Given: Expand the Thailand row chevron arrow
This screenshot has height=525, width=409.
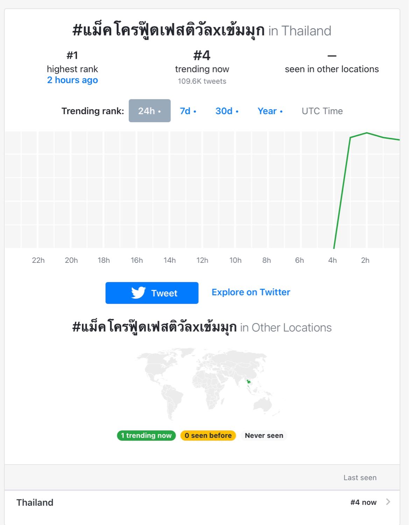Looking at the screenshot, I should [388, 502].
